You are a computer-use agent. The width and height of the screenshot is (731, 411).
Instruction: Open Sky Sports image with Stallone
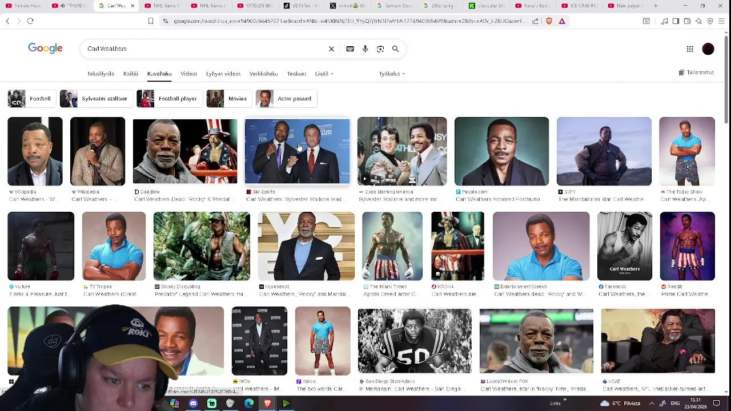[x=297, y=151]
